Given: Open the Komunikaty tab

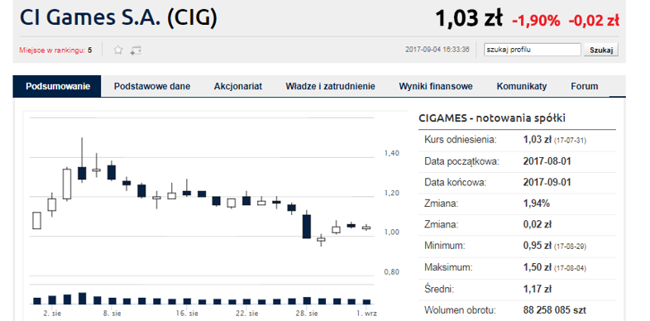Looking at the screenshot, I should click(522, 86).
